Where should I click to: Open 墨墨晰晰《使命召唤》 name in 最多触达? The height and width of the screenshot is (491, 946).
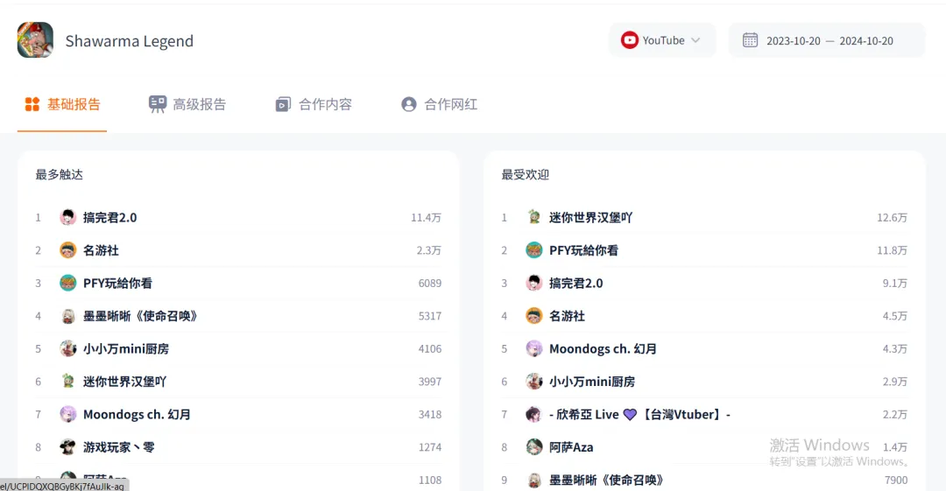pos(140,315)
